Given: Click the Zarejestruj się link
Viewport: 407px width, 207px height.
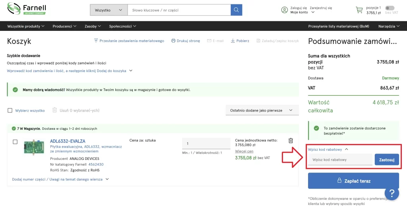Looking at the screenshot, I should [x=321, y=8].
